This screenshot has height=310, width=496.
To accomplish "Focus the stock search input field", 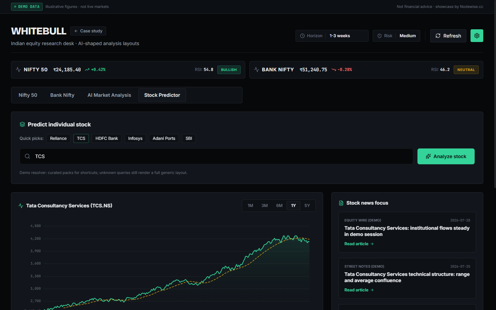I will [216, 156].
